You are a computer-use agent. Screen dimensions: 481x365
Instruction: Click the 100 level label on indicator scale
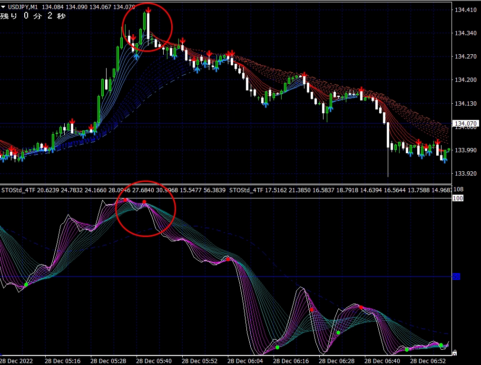pyautogui.click(x=458, y=198)
